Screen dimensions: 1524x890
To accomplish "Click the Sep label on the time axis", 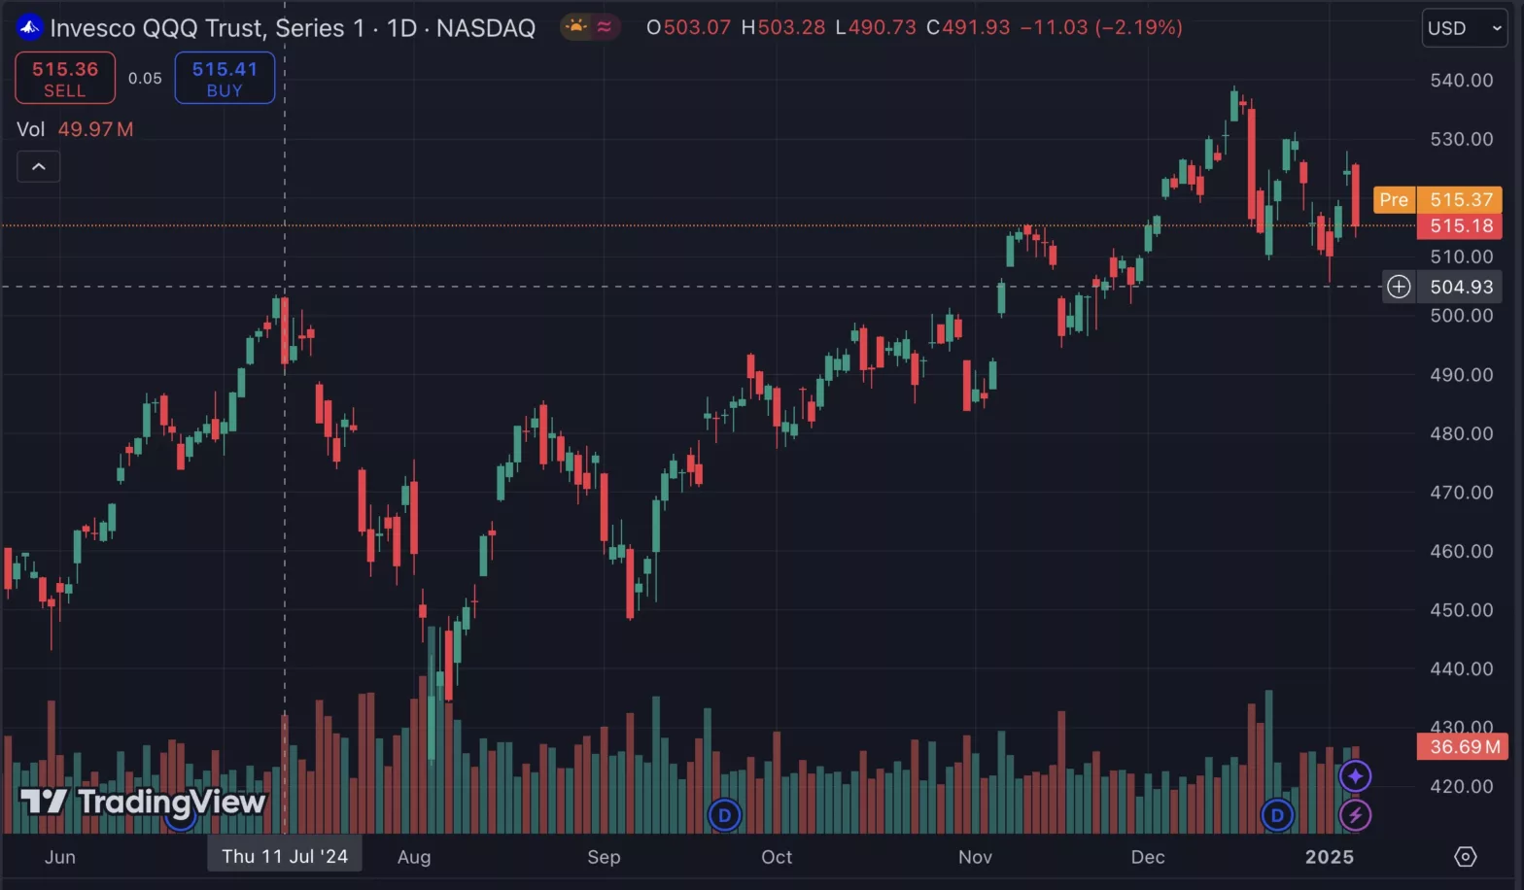I will [x=604, y=857].
